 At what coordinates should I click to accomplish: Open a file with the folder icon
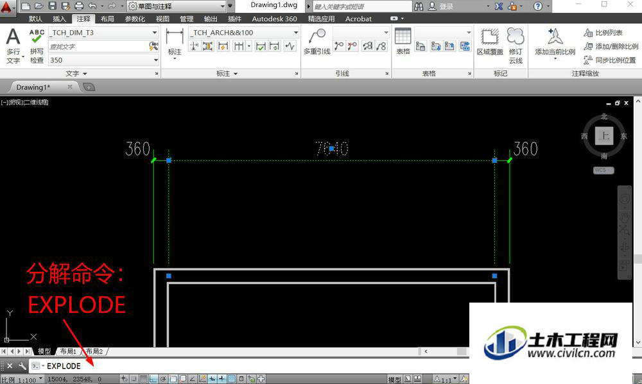(39, 6)
